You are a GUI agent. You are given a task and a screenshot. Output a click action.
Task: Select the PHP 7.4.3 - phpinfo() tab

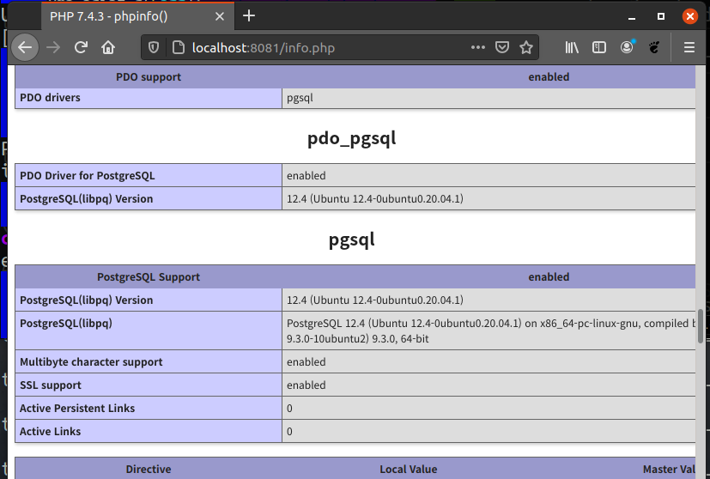137,16
